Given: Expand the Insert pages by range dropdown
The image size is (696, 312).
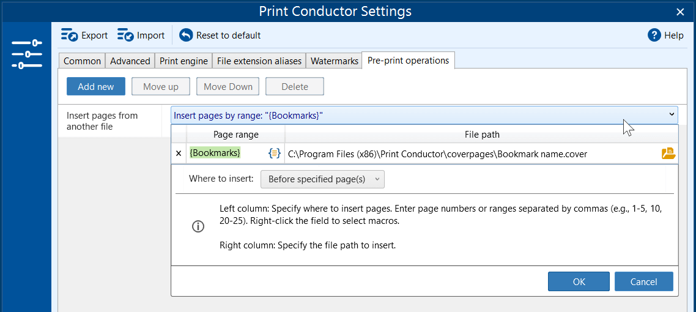Looking at the screenshot, I should 424,116.
